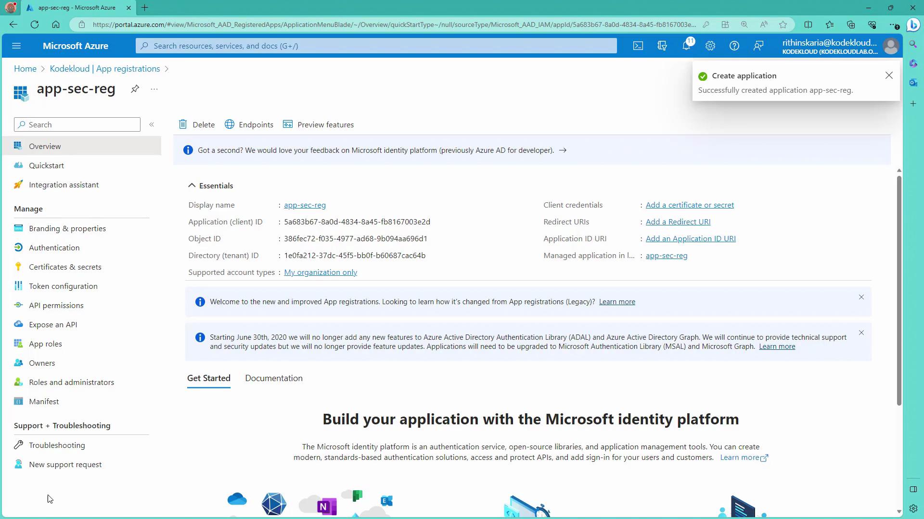Dismiss the Create application notification
924x519 pixels.
pos(889,75)
